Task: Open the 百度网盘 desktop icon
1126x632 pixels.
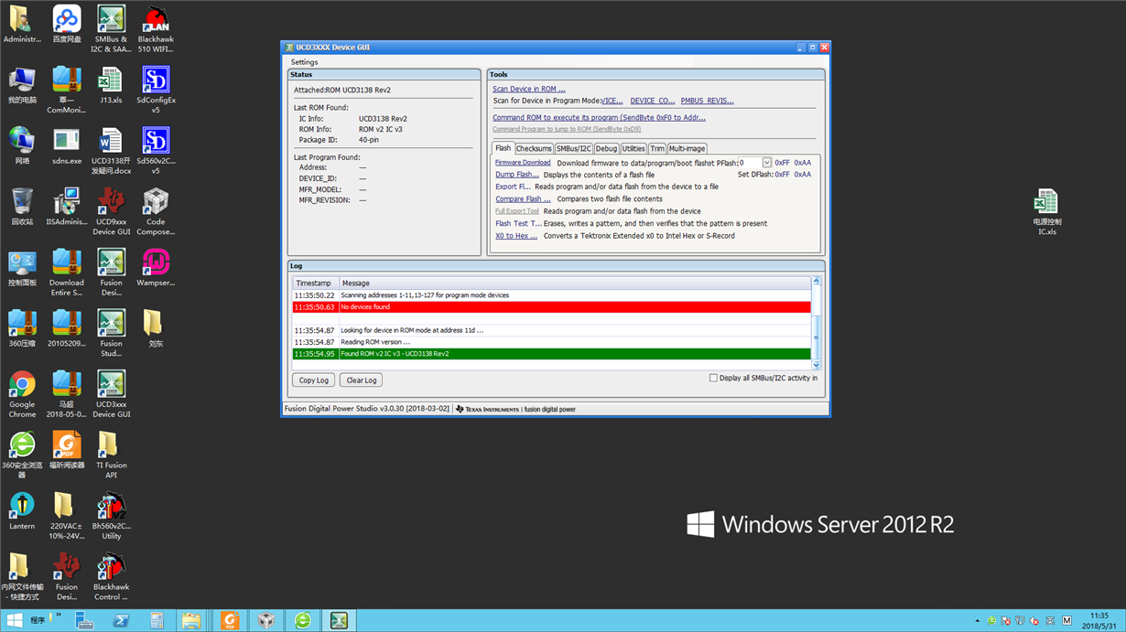Action: (x=66, y=25)
